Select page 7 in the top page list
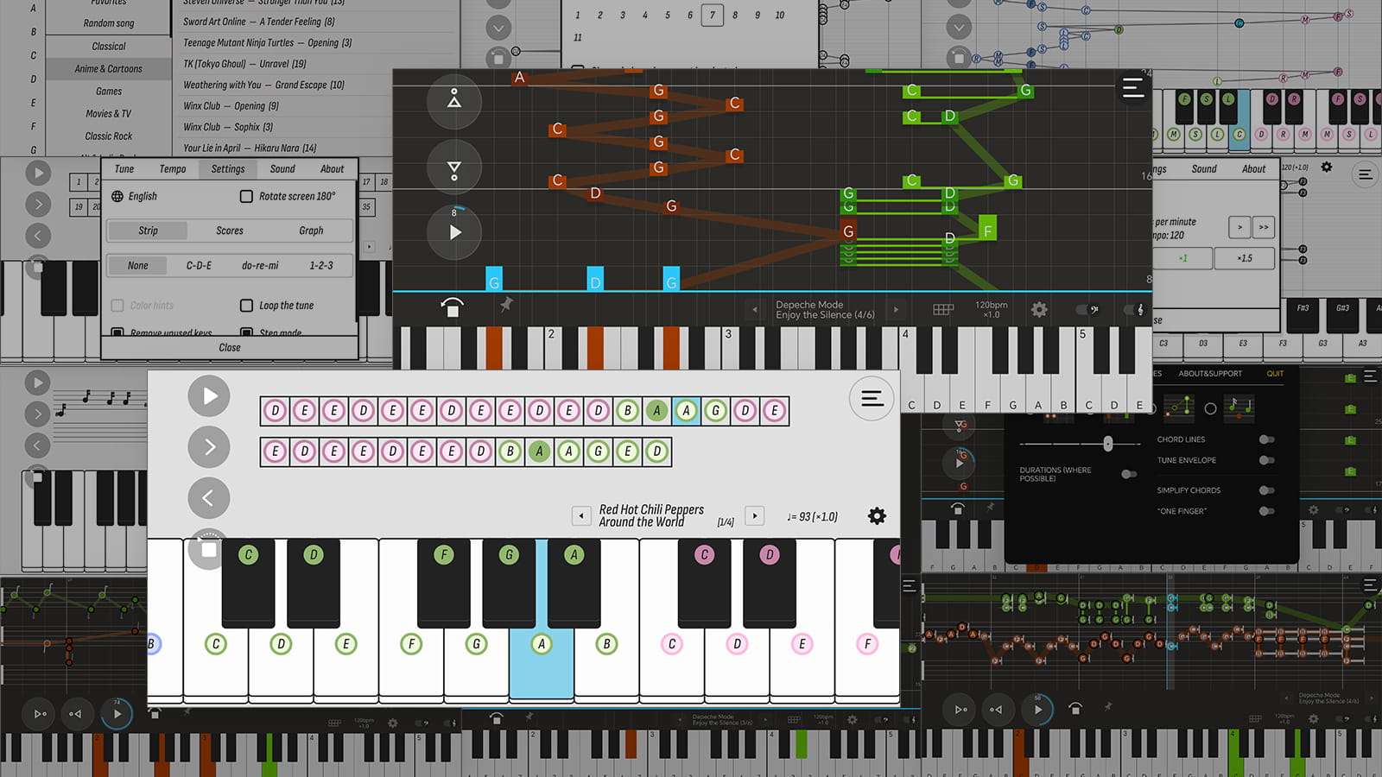1382x777 pixels. tap(713, 15)
